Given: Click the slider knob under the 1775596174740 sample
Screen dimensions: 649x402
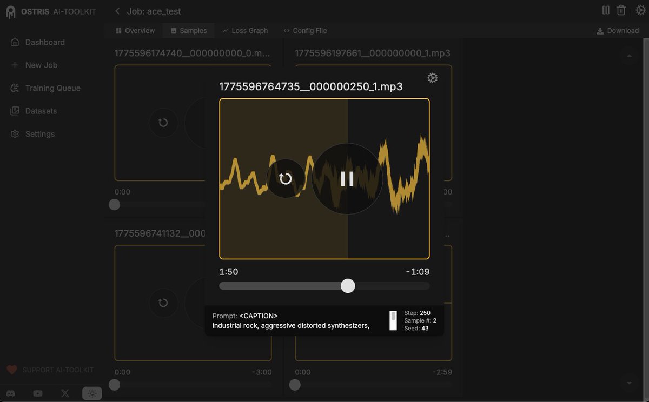Looking at the screenshot, I should (114, 204).
